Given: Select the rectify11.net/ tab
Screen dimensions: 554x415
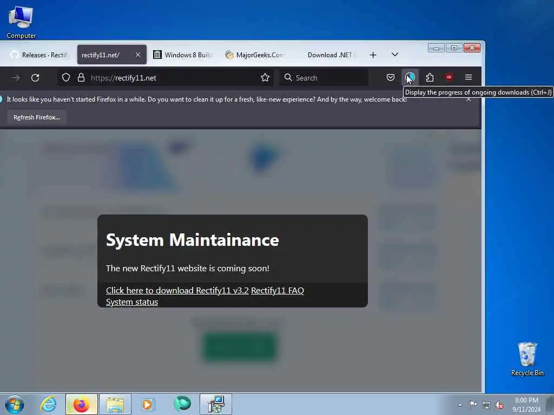Looking at the screenshot, I should coord(111,55).
